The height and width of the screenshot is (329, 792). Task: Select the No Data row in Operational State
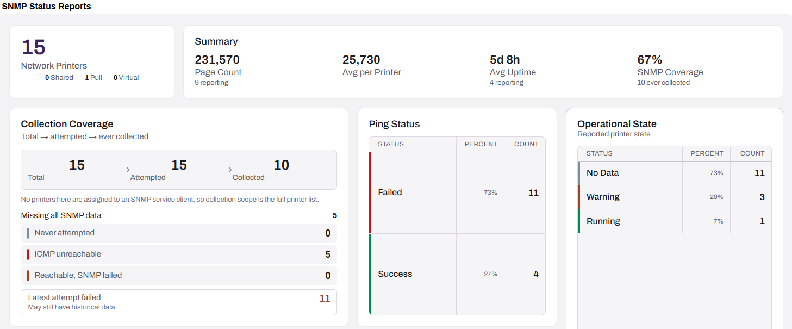coord(675,173)
